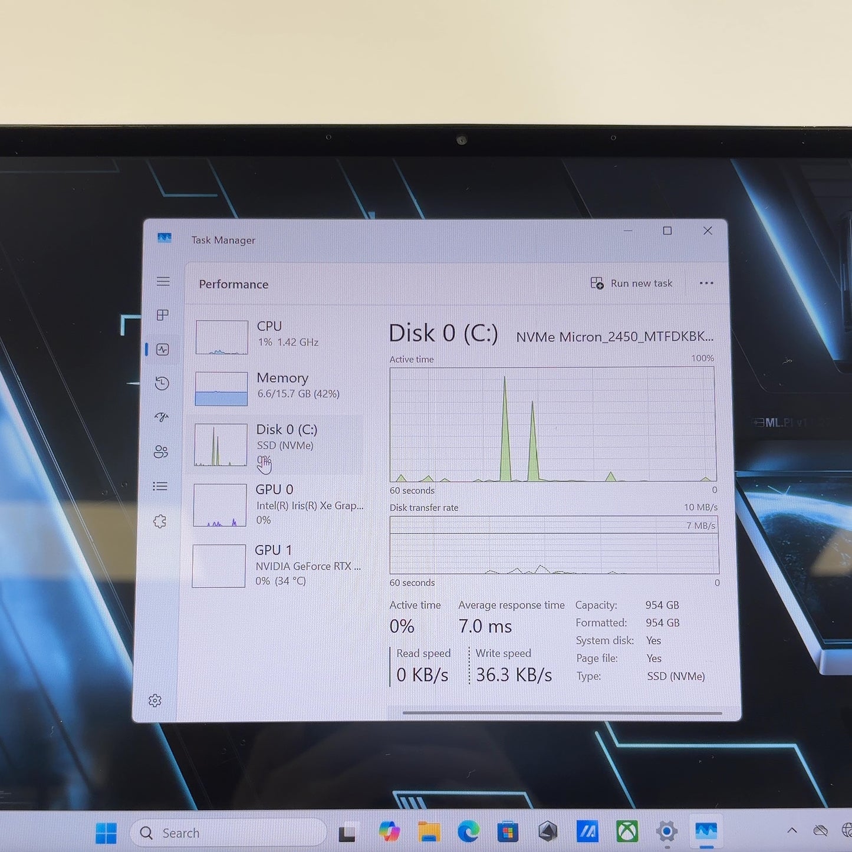Open the dark hexagon app on taskbar

coord(548,831)
